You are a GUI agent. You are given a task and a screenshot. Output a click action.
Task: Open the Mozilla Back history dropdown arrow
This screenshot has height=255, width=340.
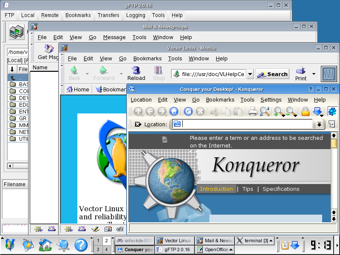87,74
